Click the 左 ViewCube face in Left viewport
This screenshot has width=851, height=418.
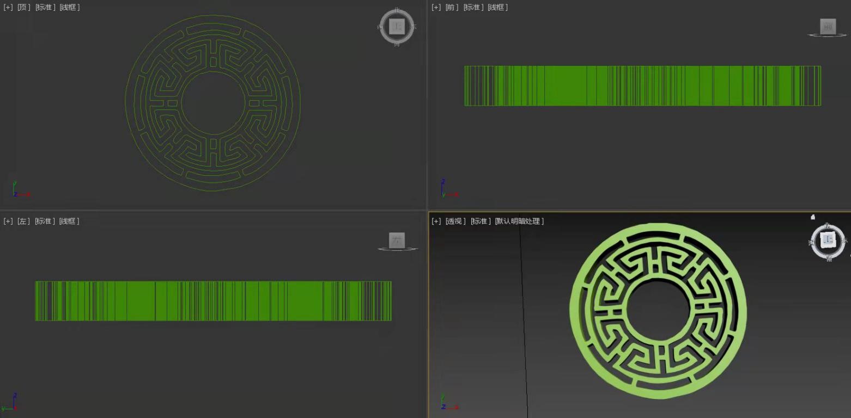397,240
